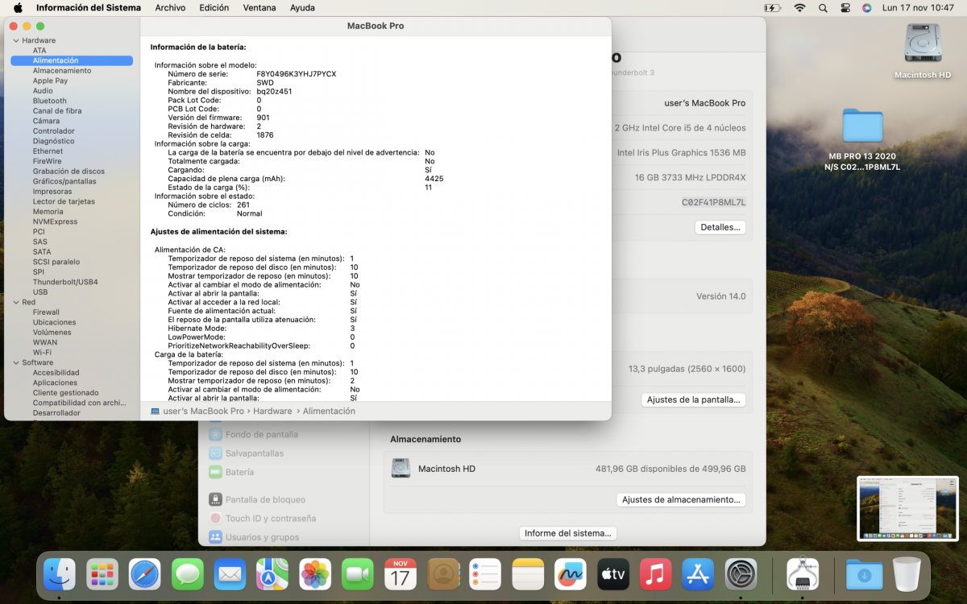Open Control Center from the menu bar
This screenshot has width=967, height=604.
[845, 8]
